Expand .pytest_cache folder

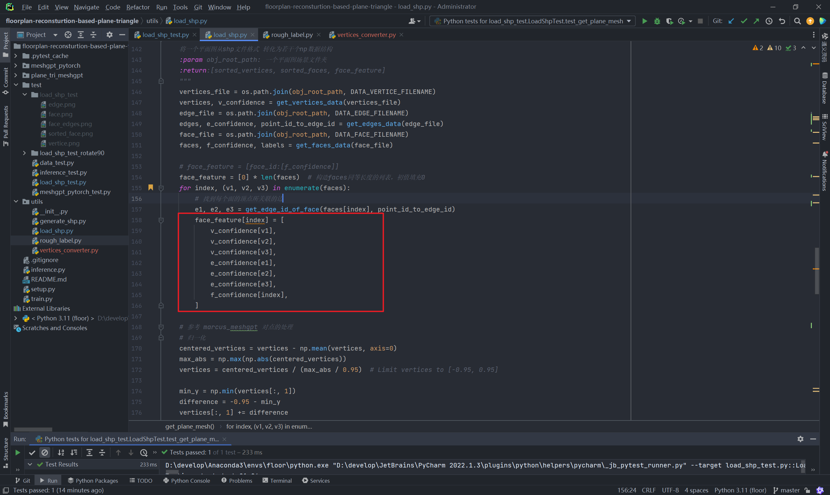(x=16, y=56)
